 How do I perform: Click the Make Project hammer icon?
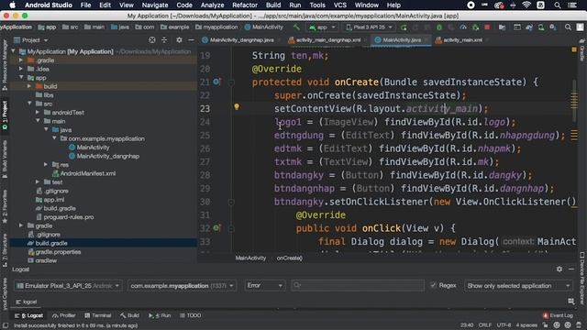(x=296, y=27)
